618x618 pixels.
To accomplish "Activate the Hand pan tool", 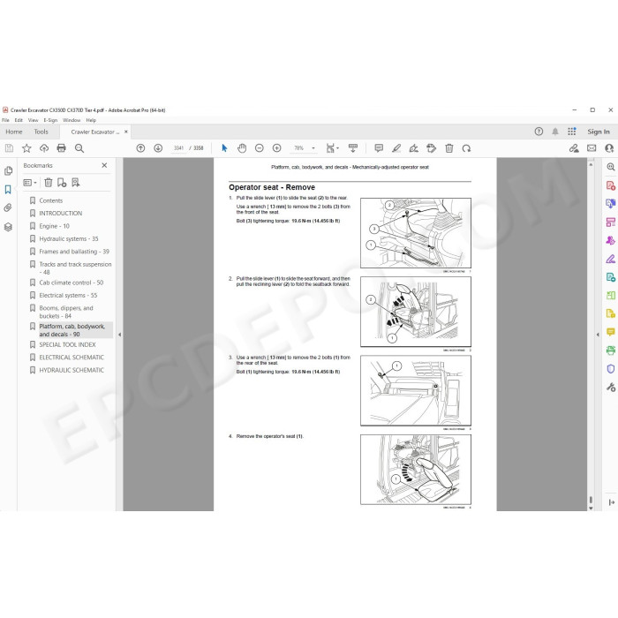I will pyautogui.click(x=242, y=148).
